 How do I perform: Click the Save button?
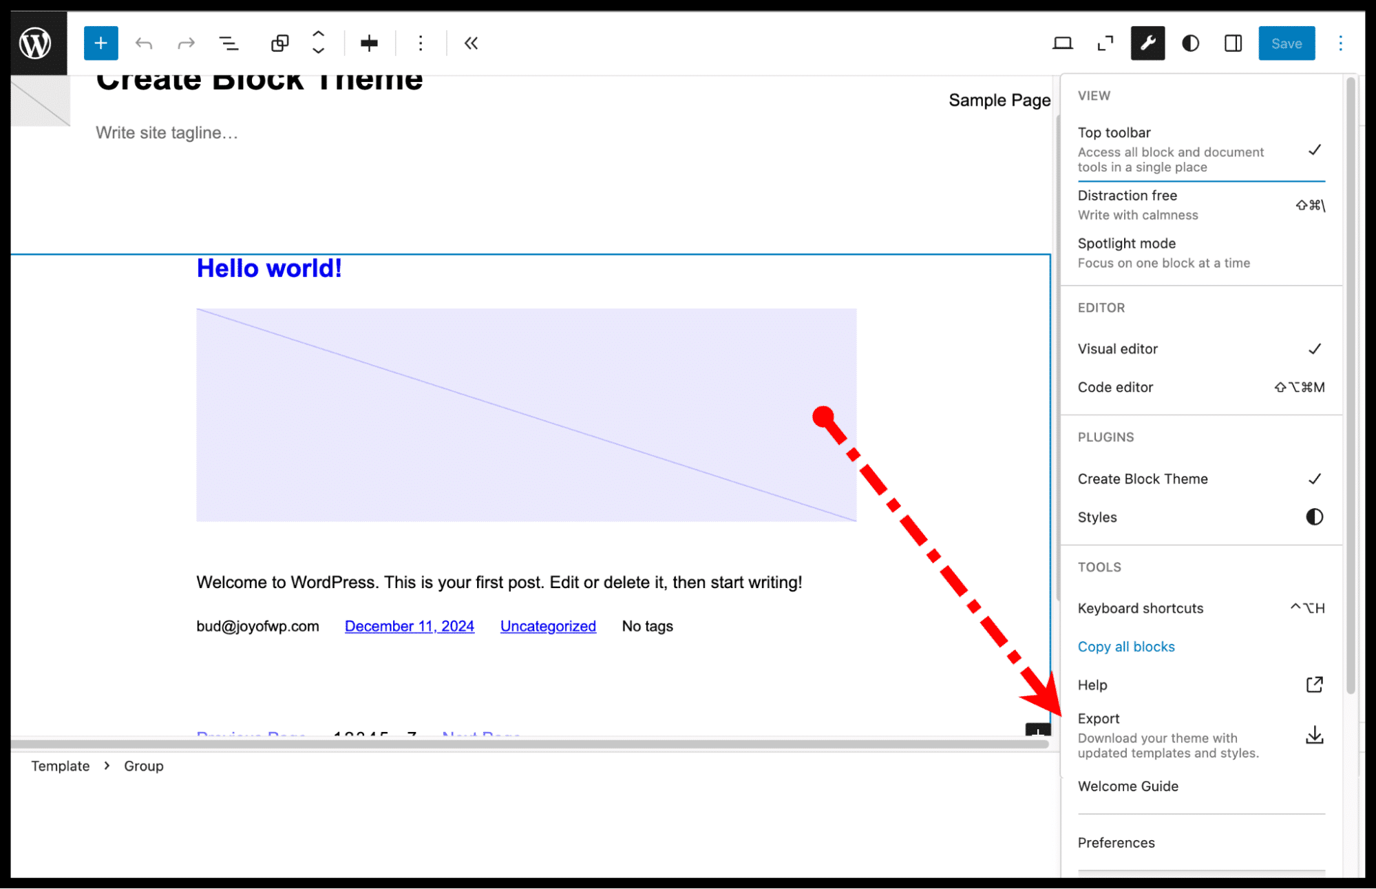1286,43
